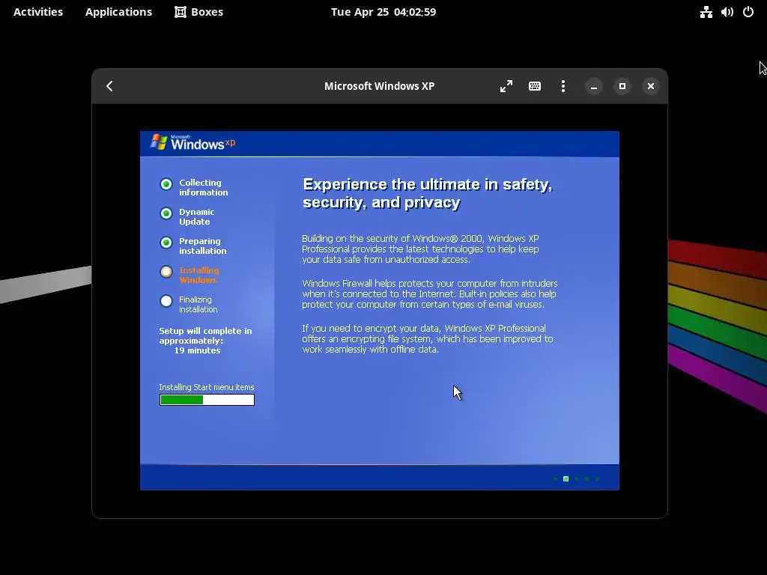This screenshot has height=575, width=767.
Task: Click the Installing Windows step indicator
Action: pyautogui.click(x=166, y=272)
